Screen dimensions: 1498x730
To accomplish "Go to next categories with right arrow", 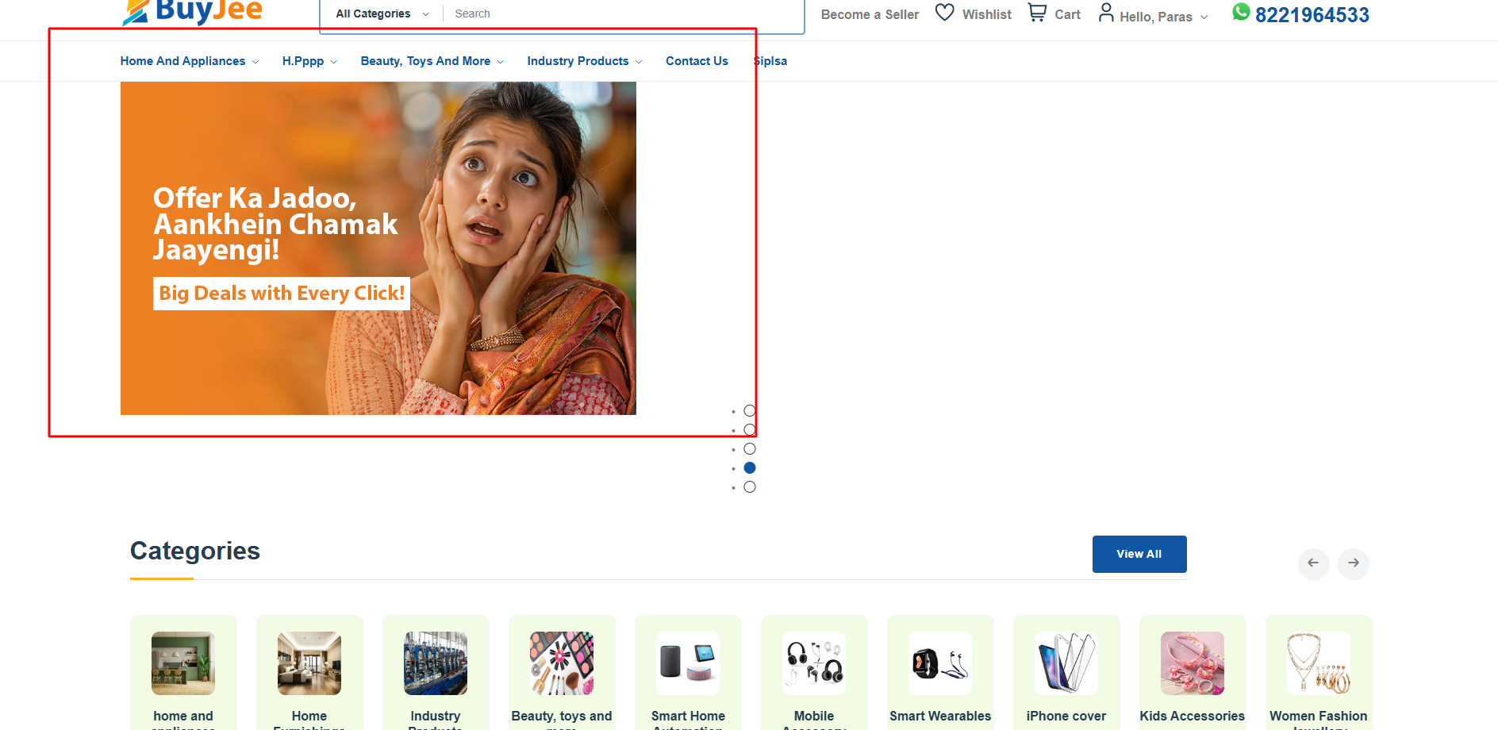I will tap(1353, 563).
